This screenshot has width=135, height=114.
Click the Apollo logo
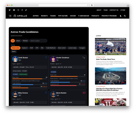20,16
